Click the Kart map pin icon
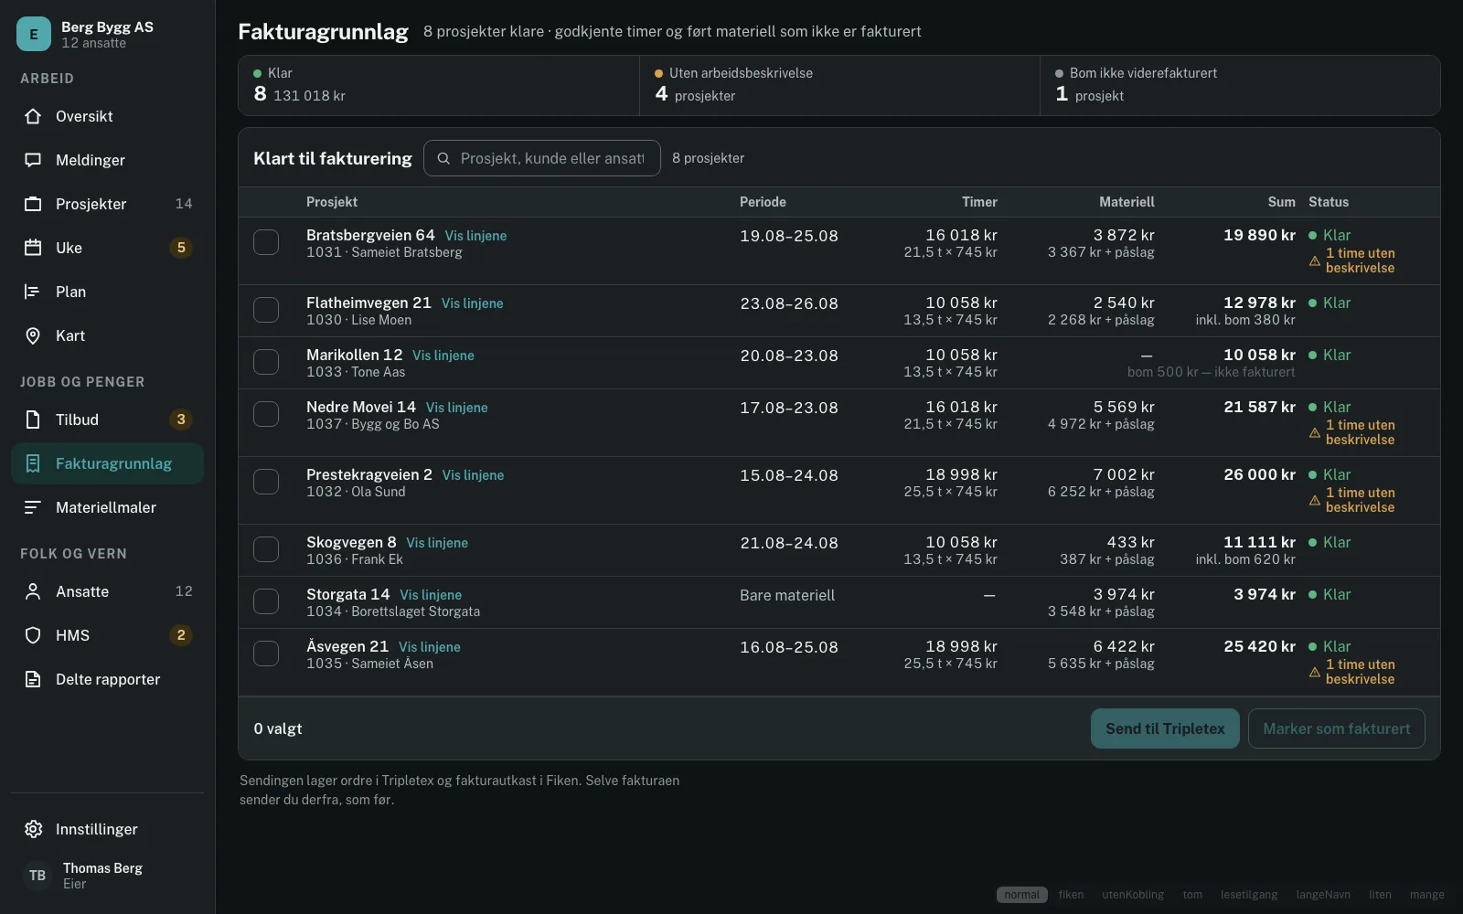The height and width of the screenshot is (914, 1463). click(x=33, y=335)
